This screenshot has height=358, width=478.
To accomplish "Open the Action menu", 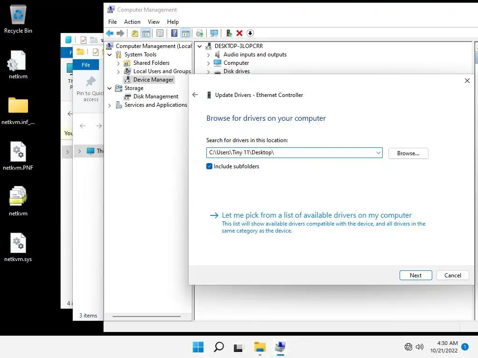I will pyautogui.click(x=132, y=21).
